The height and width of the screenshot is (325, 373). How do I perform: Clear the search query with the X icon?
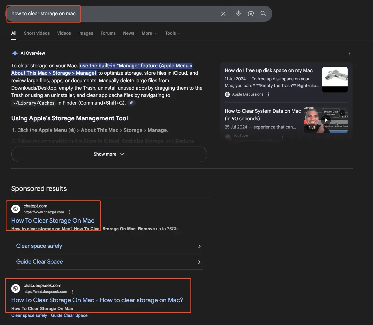[223, 13]
